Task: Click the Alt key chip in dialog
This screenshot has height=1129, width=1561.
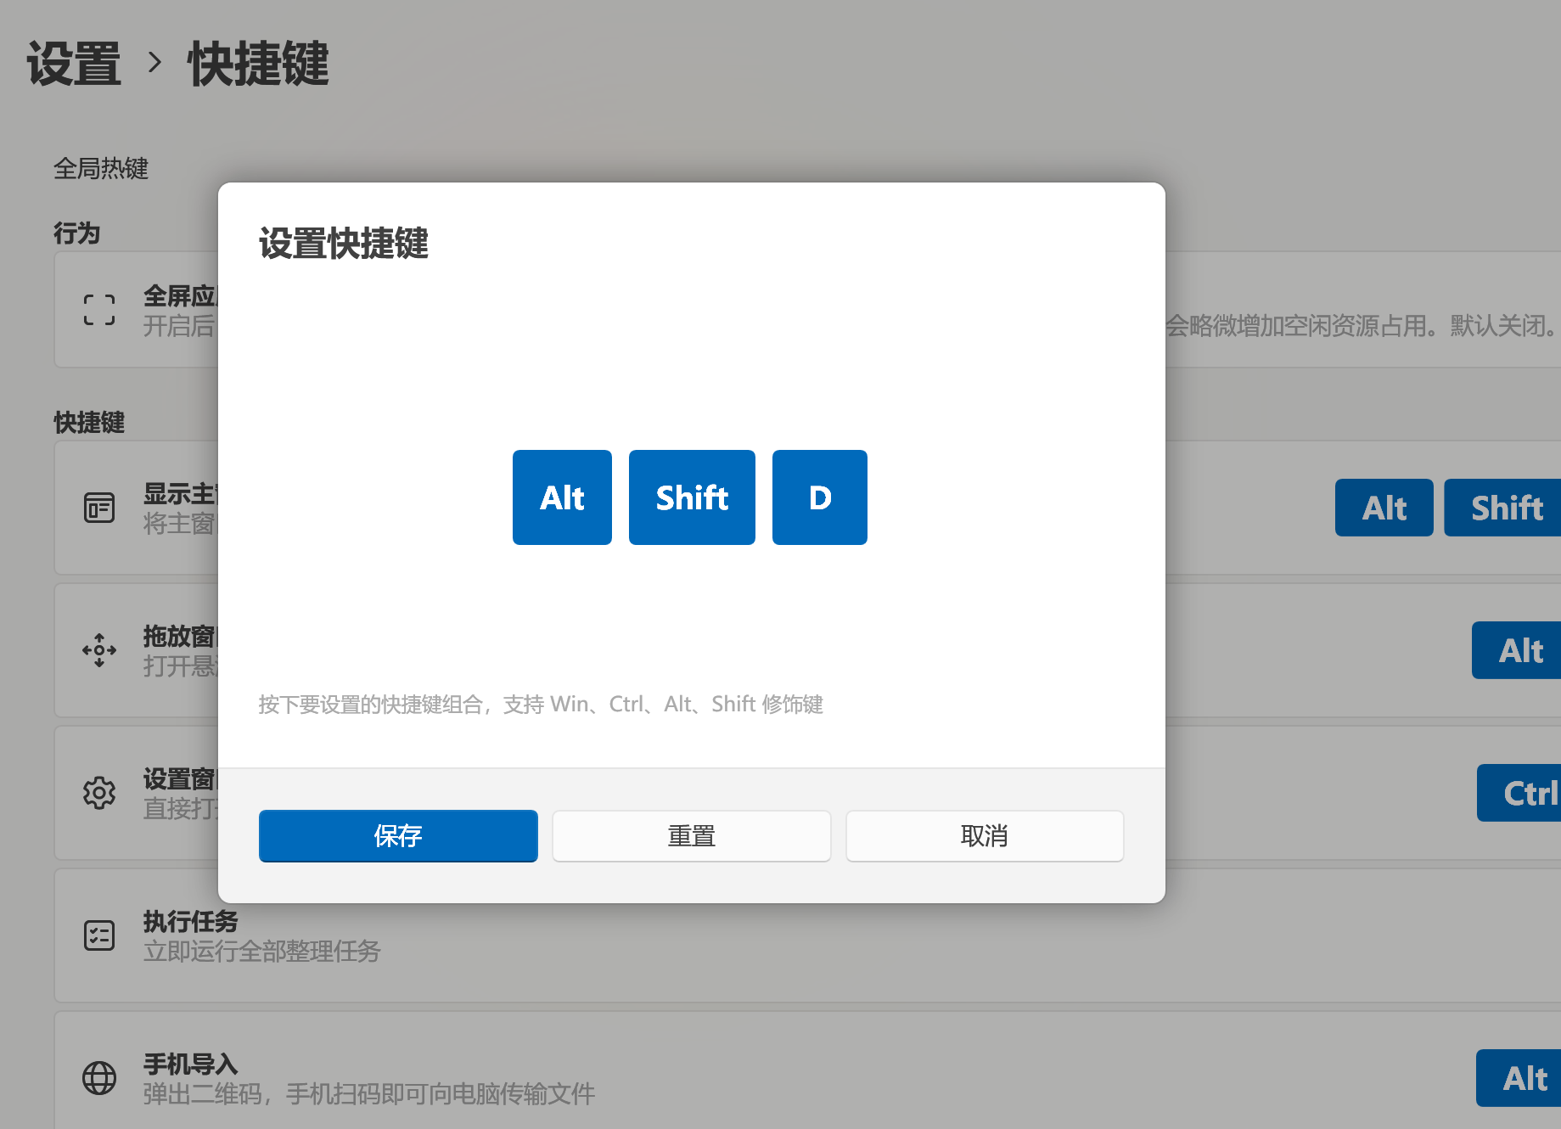Action: coord(562,497)
